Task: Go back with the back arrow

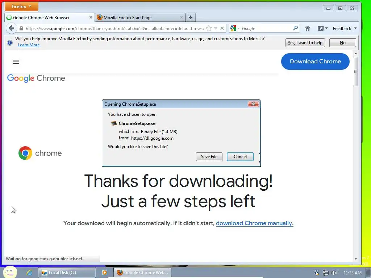Action: pos(11,28)
